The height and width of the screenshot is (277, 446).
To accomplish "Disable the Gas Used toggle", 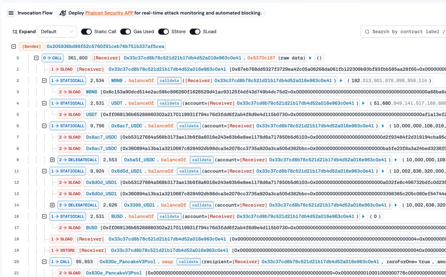I will click(x=125, y=32).
